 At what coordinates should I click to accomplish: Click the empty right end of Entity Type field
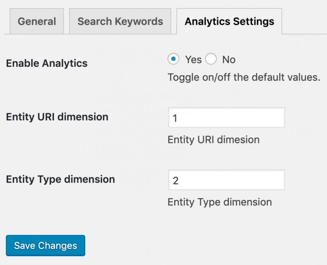point(272,180)
